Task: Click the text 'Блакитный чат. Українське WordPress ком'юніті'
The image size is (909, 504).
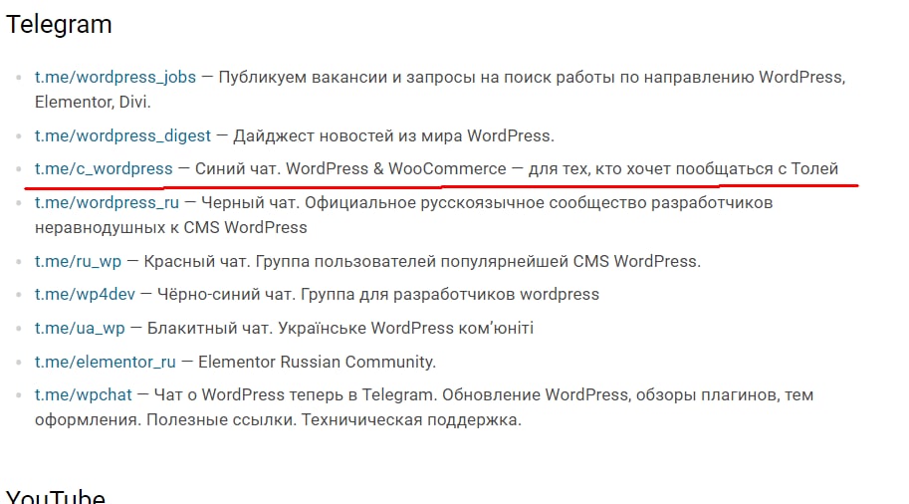Action: [x=341, y=329]
